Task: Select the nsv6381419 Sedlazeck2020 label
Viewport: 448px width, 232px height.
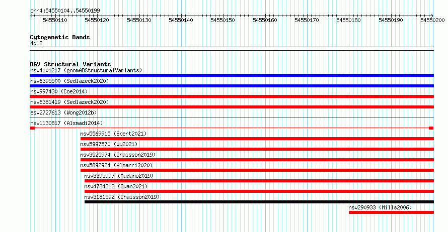Action: pyautogui.click(x=69, y=102)
